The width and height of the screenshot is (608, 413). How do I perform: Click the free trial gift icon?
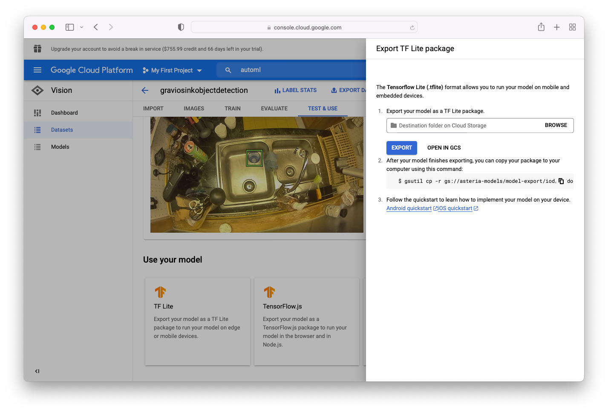tap(37, 49)
